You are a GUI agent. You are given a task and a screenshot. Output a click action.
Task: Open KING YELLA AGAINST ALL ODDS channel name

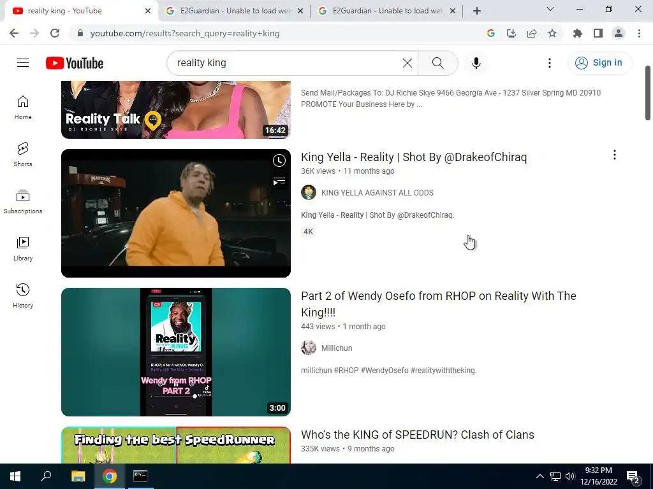pos(378,192)
